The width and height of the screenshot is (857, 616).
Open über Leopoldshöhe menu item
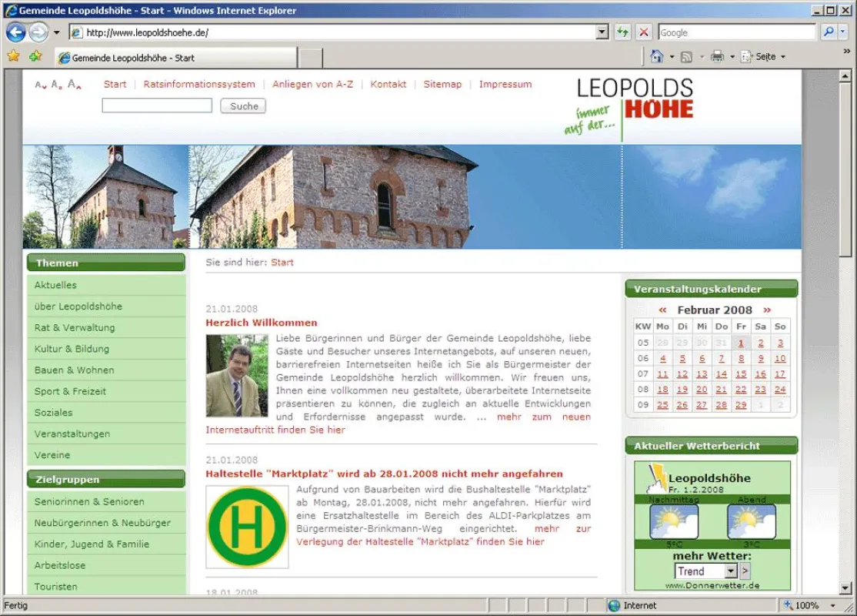click(x=106, y=306)
